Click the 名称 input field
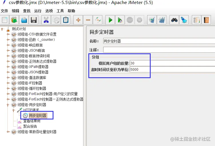Viewport: 215px width, 146px height. [159, 41]
